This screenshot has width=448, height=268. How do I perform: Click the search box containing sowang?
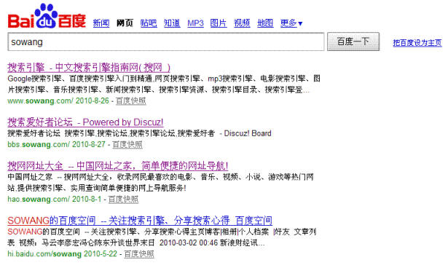pyautogui.click(x=166, y=42)
